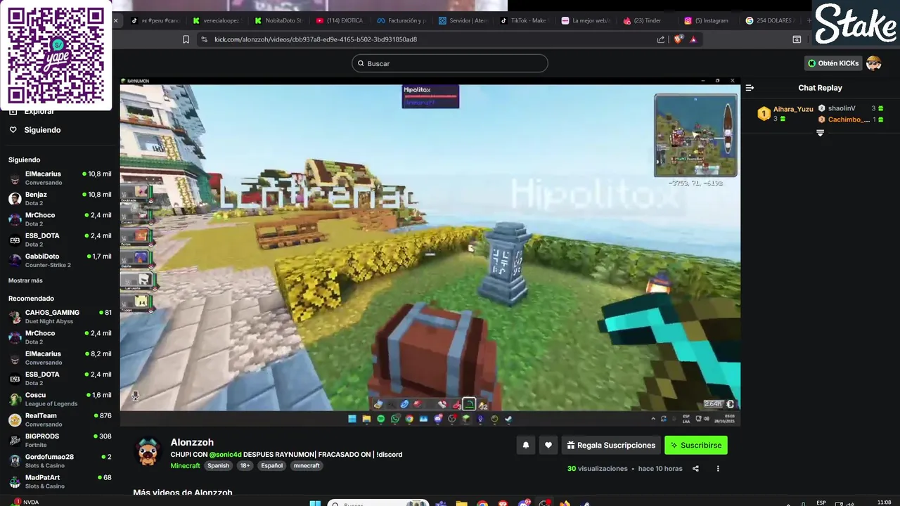Click the bookmark icon in address bar
The image size is (900, 506).
point(186,39)
